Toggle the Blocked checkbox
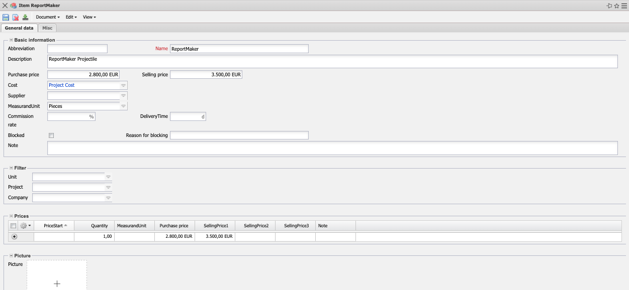This screenshot has width=629, height=290. tap(51, 135)
